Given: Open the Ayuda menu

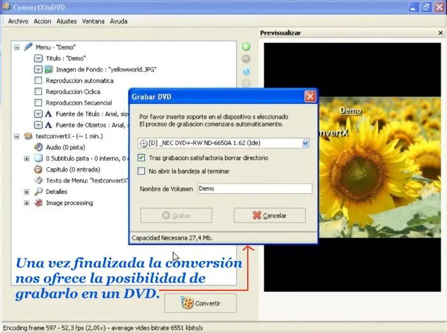Looking at the screenshot, I should click(x=119, y=21).
